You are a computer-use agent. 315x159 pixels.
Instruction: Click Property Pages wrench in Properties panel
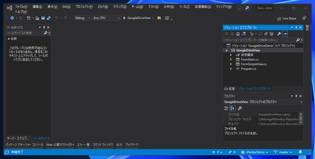point(240,108)
